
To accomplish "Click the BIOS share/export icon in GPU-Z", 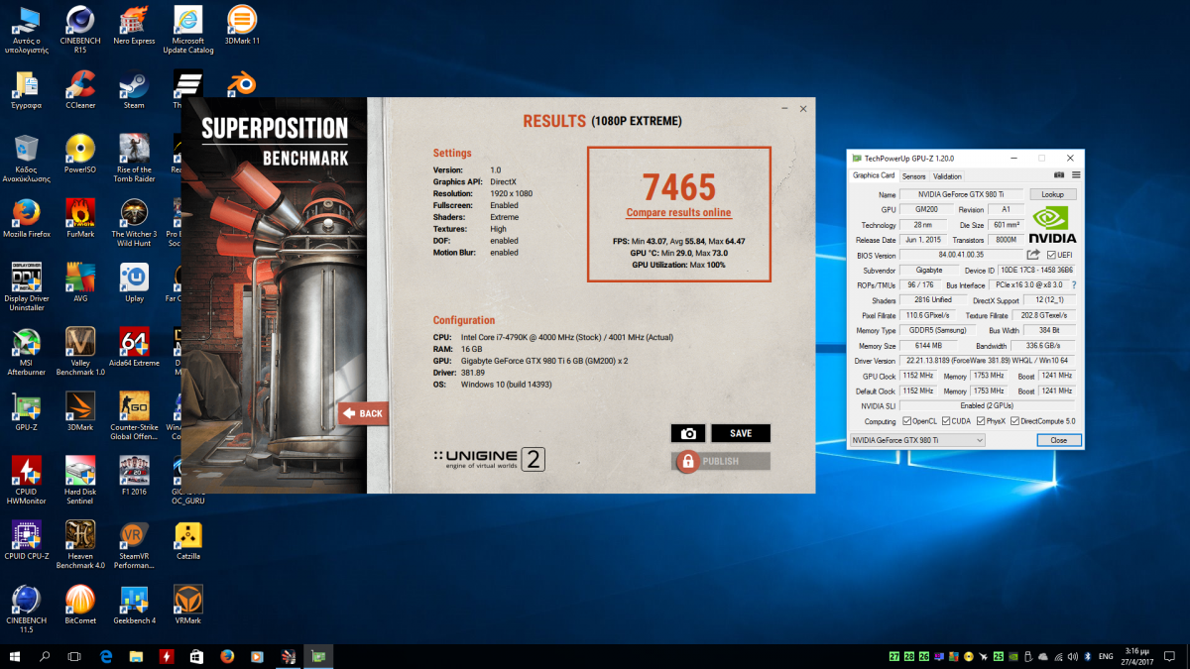I will 1034,255.
